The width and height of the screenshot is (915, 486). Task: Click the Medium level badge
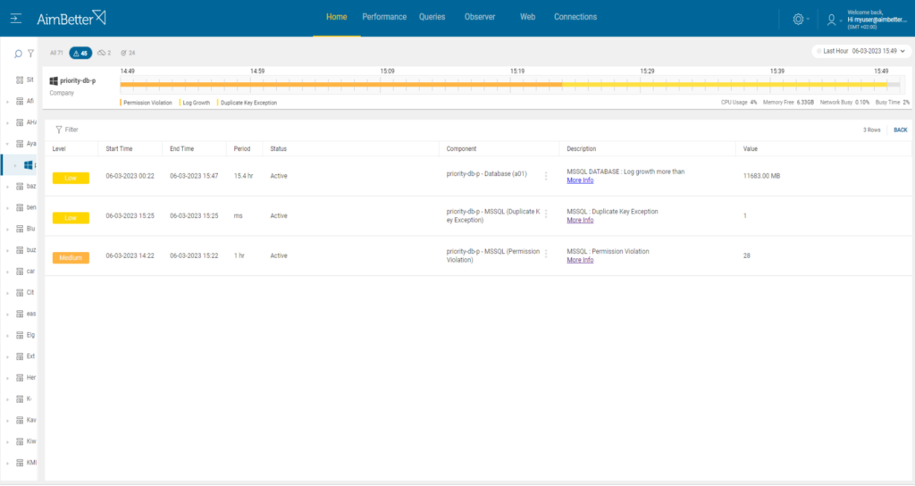click(71, 258)
